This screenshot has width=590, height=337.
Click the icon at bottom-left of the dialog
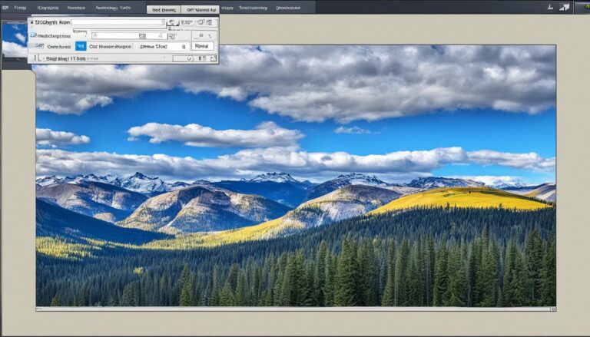[34, 58]
